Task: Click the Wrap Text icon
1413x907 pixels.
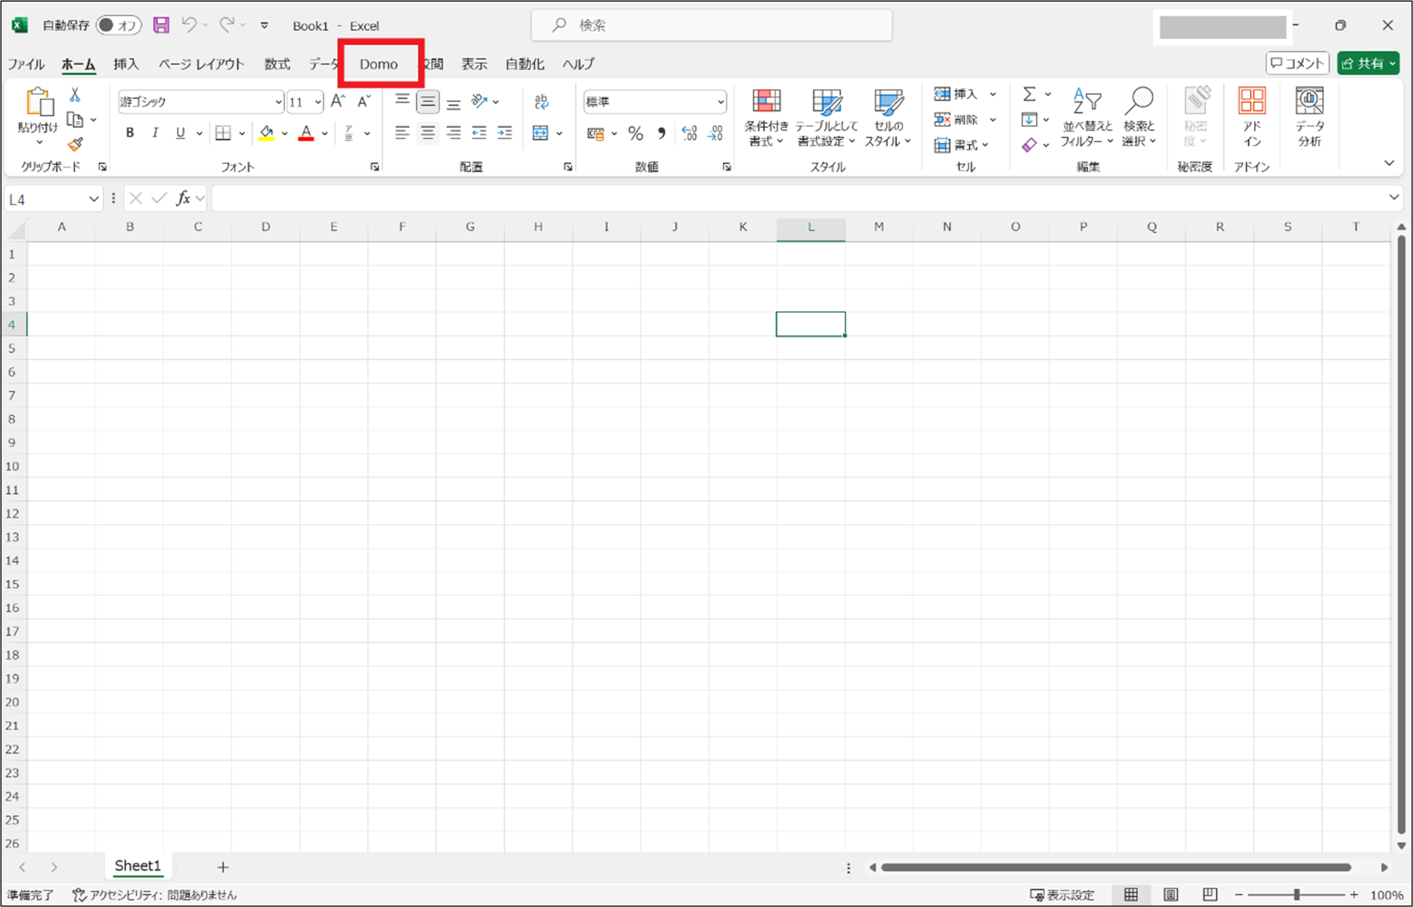Action: point(541,101)
